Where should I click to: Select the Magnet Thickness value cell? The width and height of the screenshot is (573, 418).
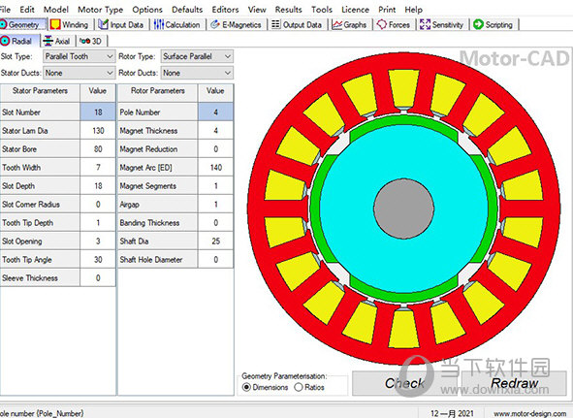click(x=215, y=131)
